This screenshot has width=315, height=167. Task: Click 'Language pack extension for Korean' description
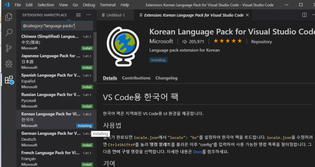184,50
